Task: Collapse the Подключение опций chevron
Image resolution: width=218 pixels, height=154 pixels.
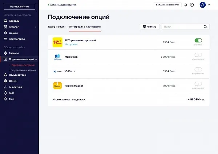Action: tap(36, 59)
